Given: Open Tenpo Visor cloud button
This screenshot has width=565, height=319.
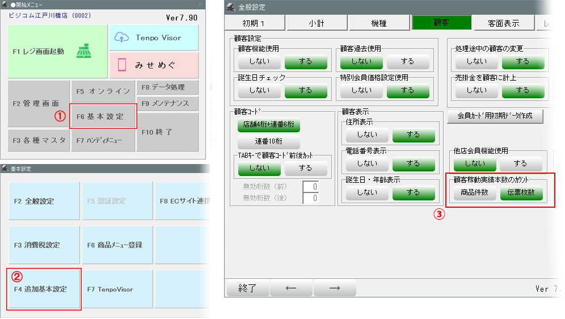Looking at the screenshot, I should 154,37.
